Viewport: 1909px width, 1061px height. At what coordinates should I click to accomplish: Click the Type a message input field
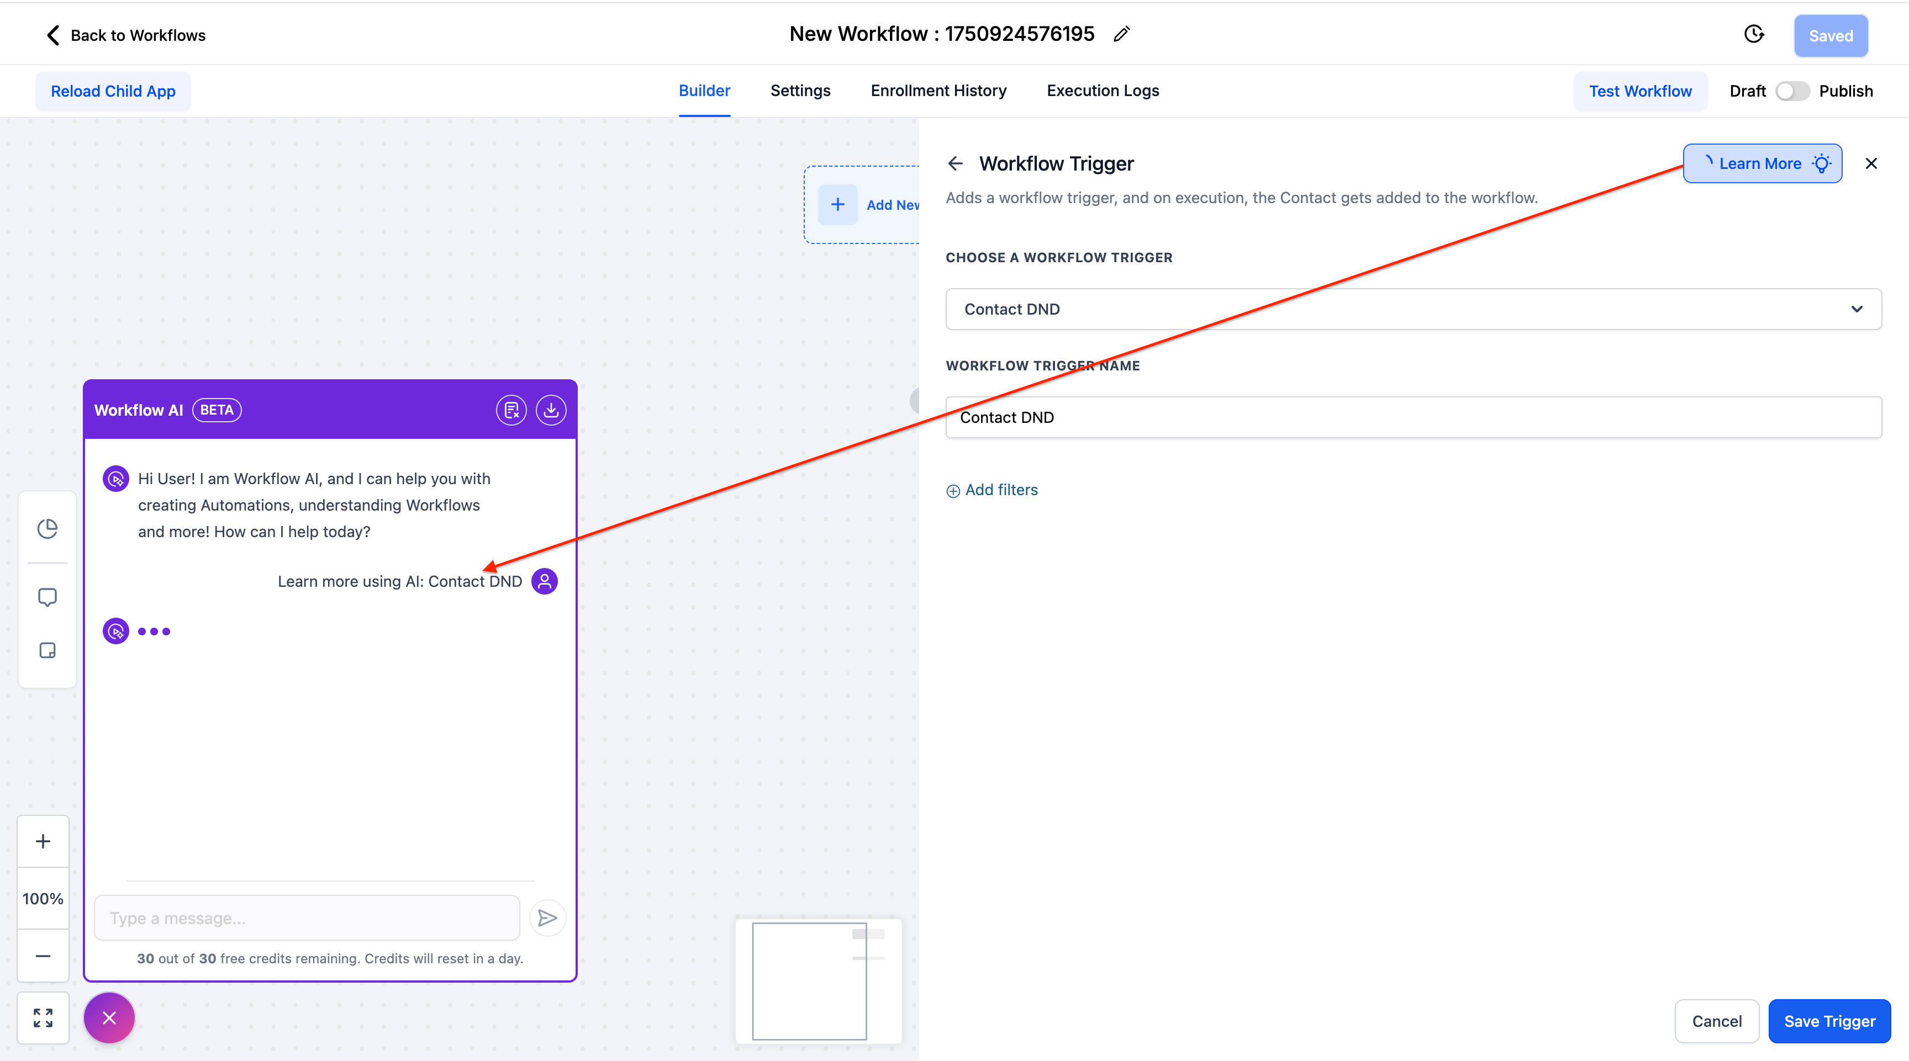307,918
